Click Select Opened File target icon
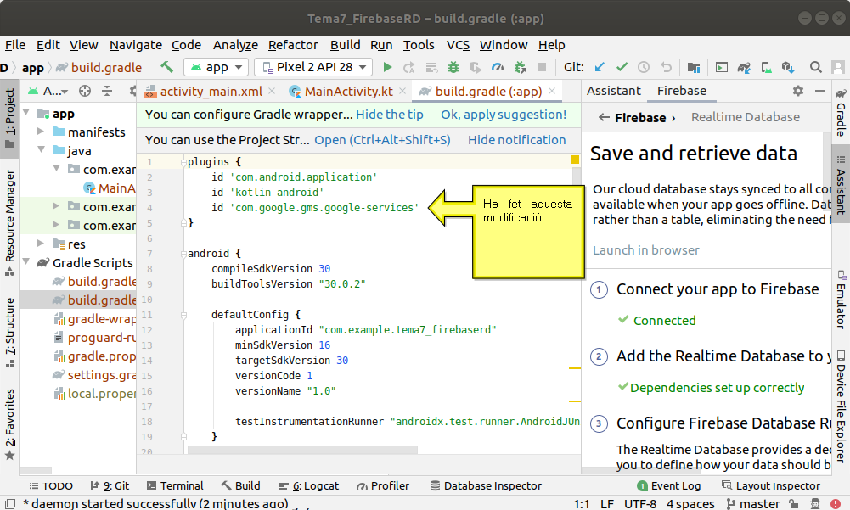The width and height of the screenshot is (850, 510). coord(85,91)
